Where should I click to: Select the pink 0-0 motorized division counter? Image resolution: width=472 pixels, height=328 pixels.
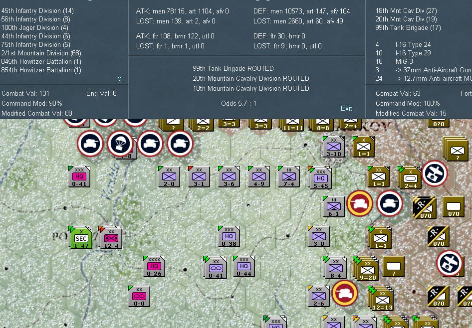pos(139,296)
